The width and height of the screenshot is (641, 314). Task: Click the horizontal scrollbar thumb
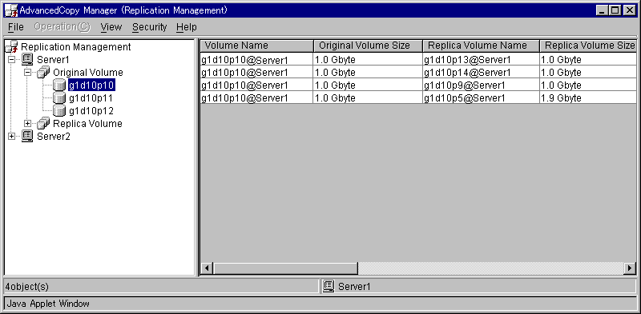(x=285, y=268)
